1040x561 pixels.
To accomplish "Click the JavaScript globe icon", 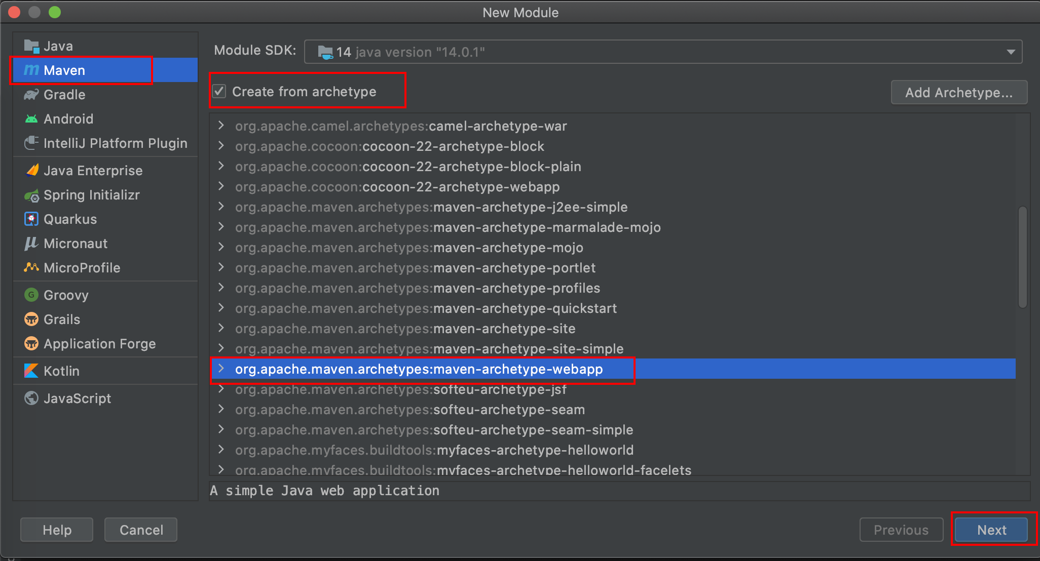I will click(31, 398).
